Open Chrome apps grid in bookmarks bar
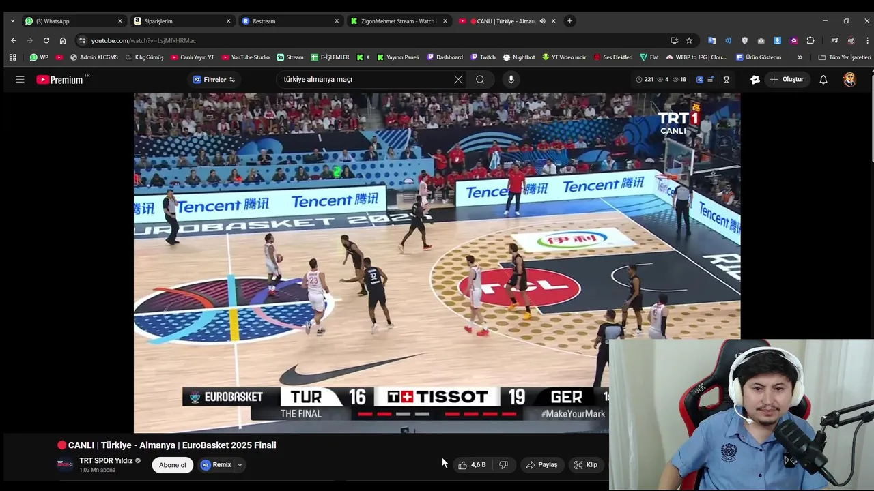This screenshot has height=491, width=874. (12, 57)
